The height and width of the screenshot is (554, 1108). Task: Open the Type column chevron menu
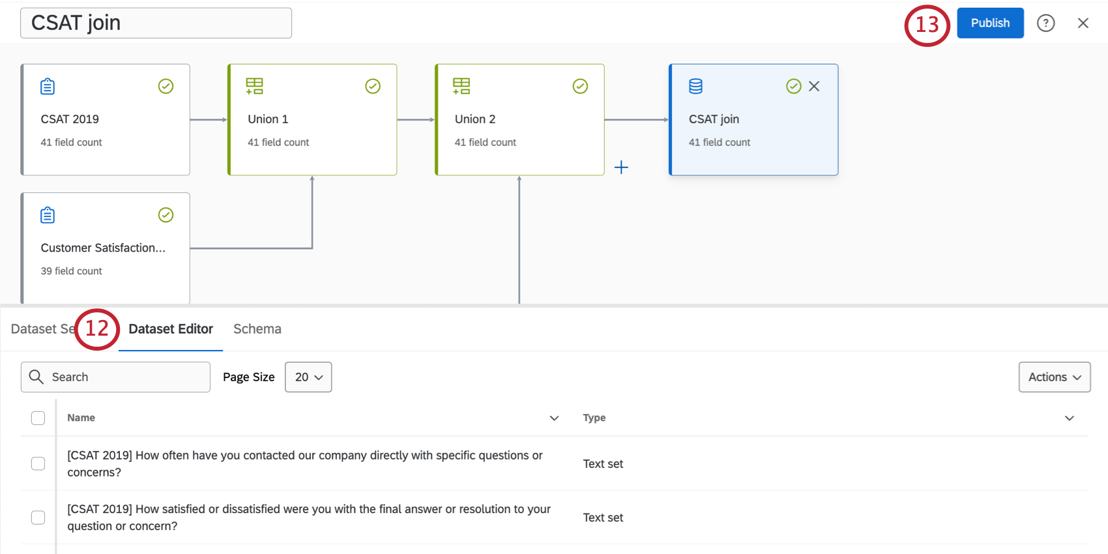1069,418
